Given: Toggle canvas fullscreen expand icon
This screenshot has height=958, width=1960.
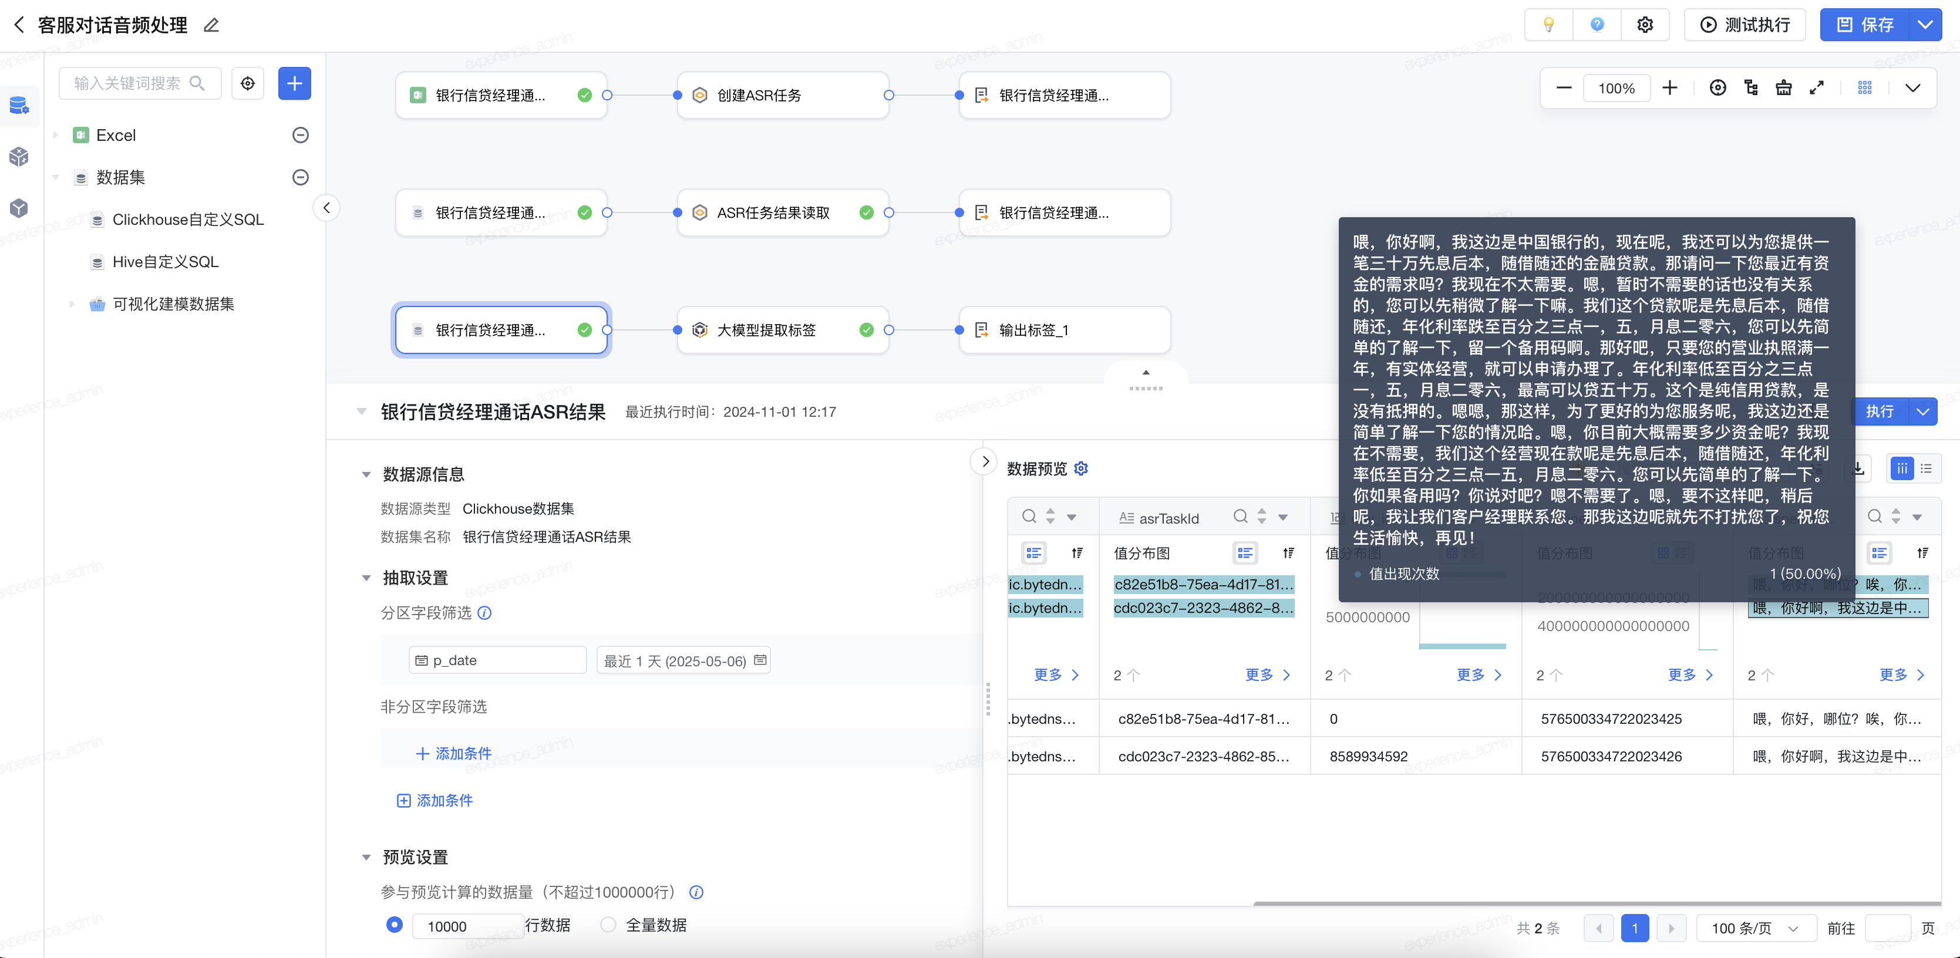Looking at the screenshot, I should pos(1817,88).
